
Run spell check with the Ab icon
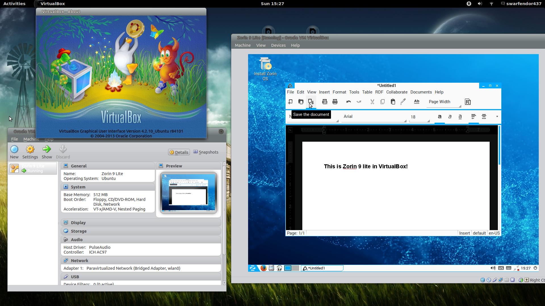417,102
